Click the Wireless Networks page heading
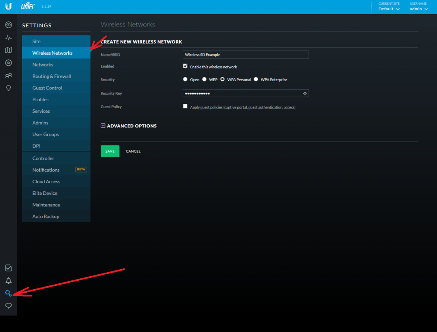Image resolution: width=437 pixels, height=332 pixels. [128, 24]
